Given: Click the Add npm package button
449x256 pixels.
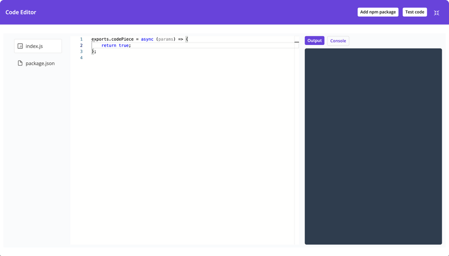Looking at the screenshot, I should click(x=377, y=12).
